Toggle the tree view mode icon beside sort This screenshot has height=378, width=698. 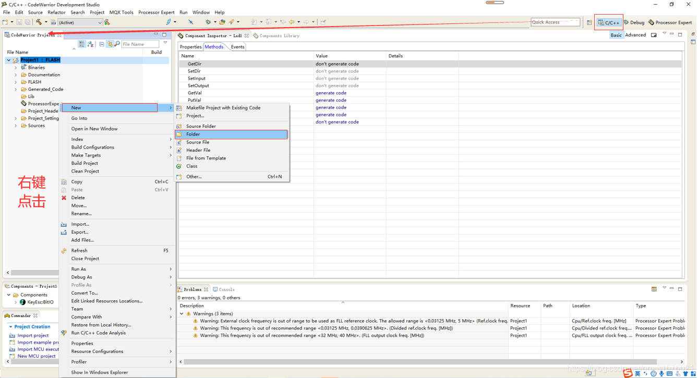pos(82,44)
